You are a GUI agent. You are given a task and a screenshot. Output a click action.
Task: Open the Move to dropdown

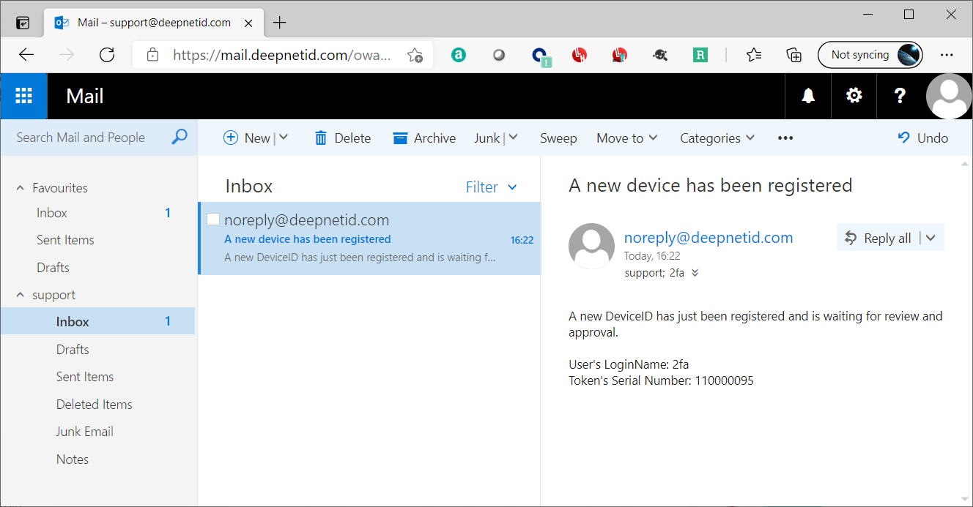point(626,138)
